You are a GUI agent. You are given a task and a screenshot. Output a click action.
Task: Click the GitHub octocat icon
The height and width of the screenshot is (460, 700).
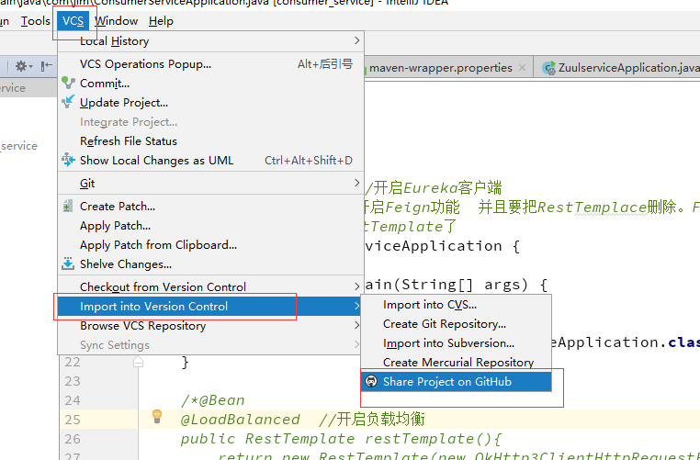coord(371,381)
